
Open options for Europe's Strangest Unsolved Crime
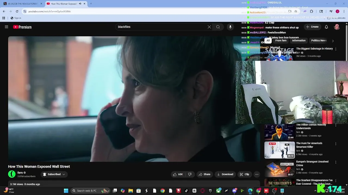tap(336, 162)
